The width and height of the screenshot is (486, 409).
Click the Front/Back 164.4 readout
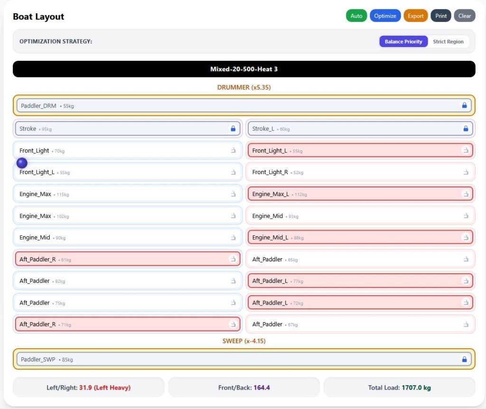pos(244,387)
